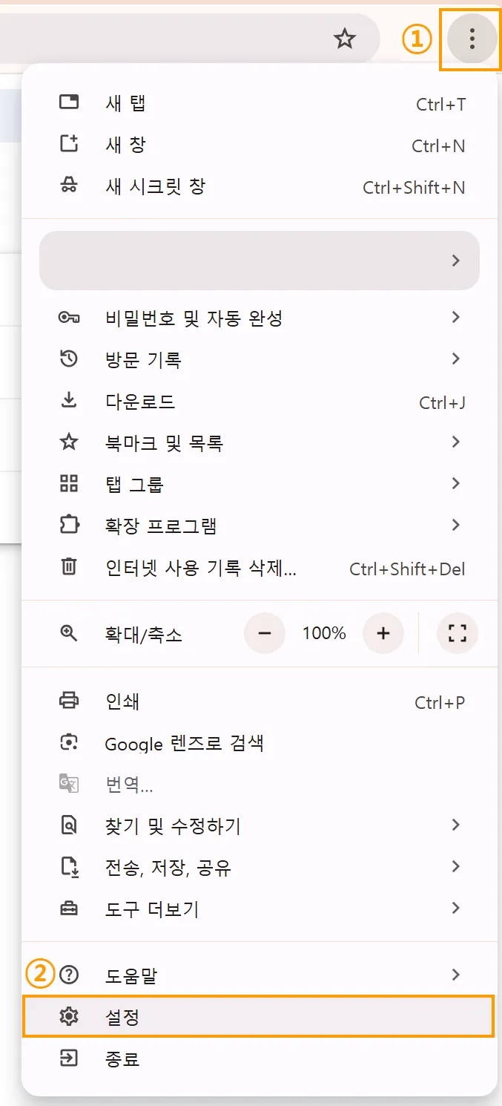Click the trash icon for clearing browsing data
The width and height of the screenshot is (502, 1106).
(68, 568)
